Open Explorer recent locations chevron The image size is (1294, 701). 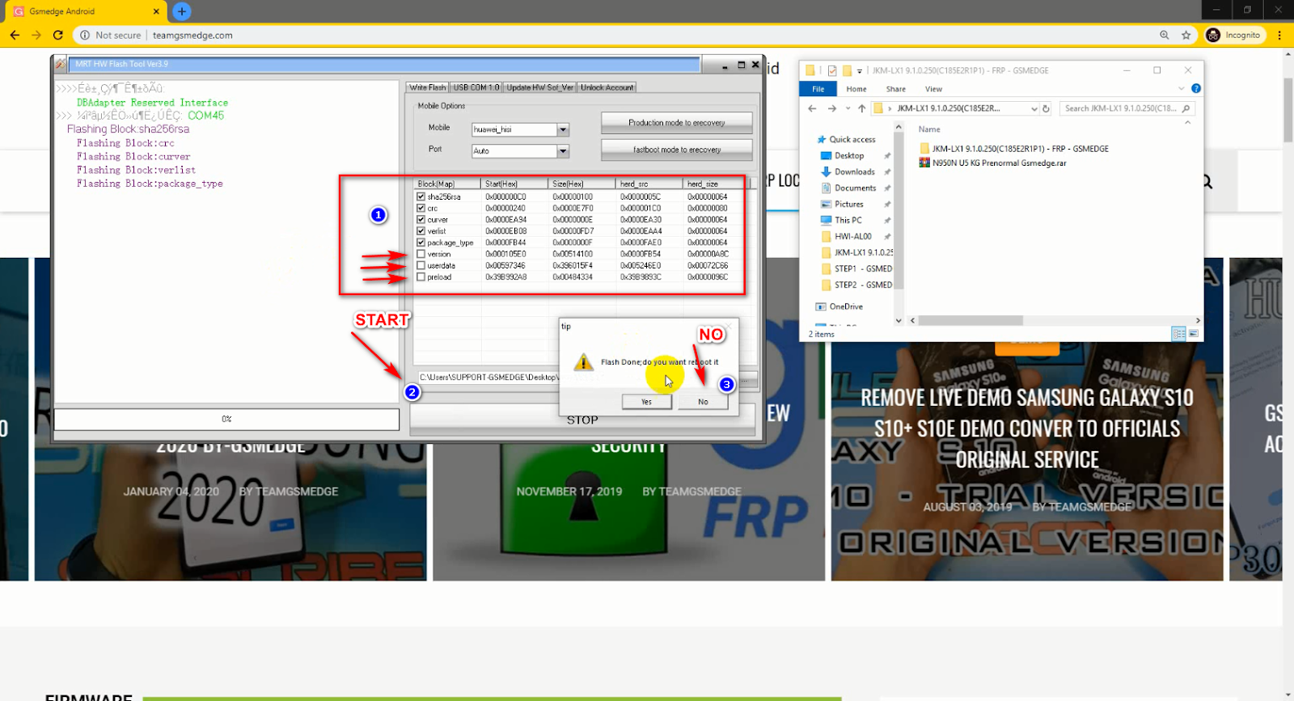coord(848,108)
